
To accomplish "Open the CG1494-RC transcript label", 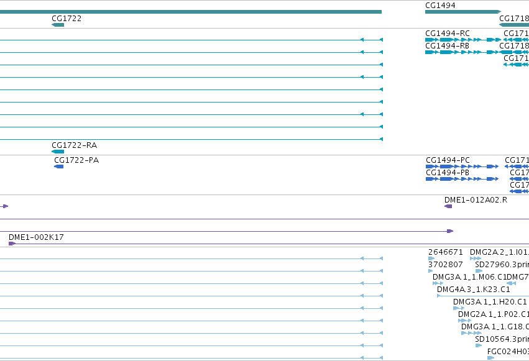I will coord(448,34).
